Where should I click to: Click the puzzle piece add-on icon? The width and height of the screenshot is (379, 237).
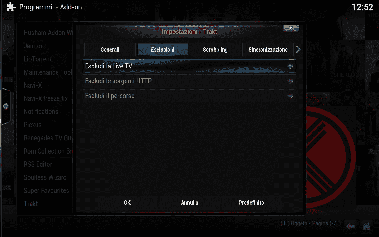[11, 7]
